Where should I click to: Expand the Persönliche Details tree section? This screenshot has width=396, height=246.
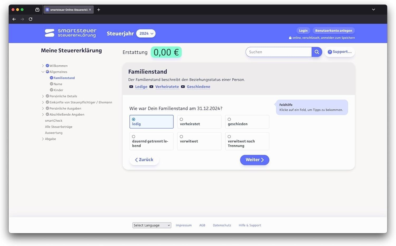[43, 96]
